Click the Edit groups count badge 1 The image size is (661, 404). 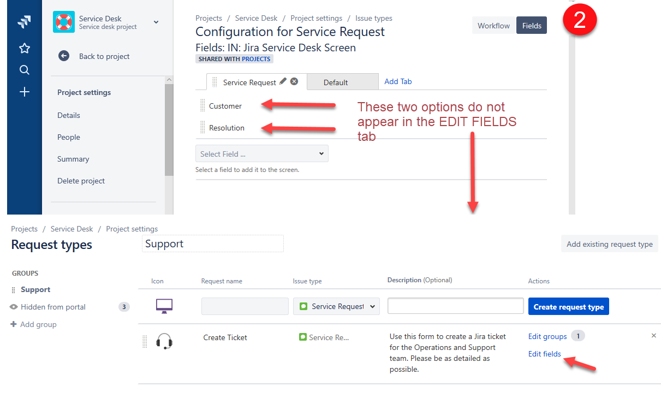tap(578, 336)
